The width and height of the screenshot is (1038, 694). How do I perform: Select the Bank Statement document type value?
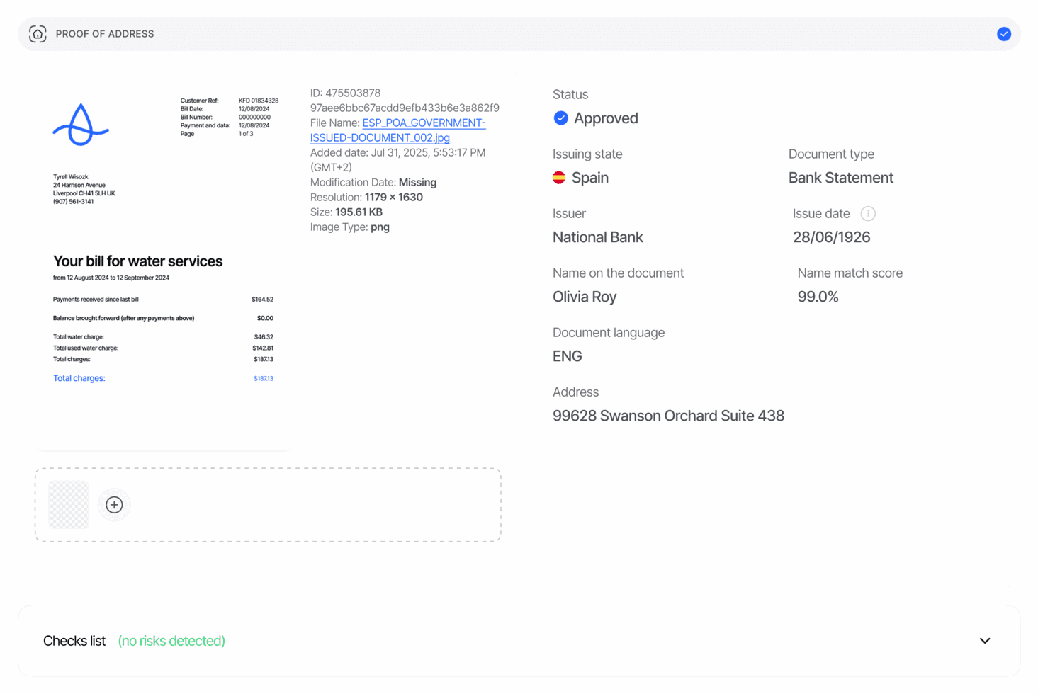840,178
